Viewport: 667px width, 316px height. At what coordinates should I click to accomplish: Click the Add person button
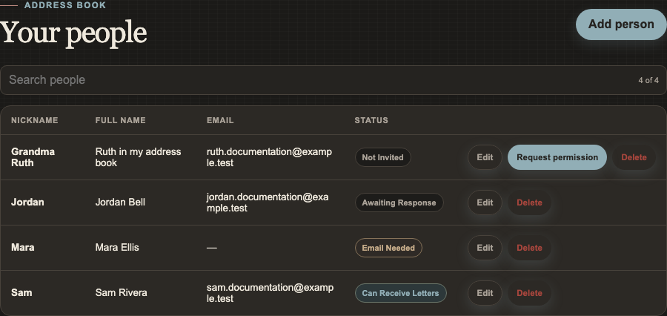tap(621, 24)
